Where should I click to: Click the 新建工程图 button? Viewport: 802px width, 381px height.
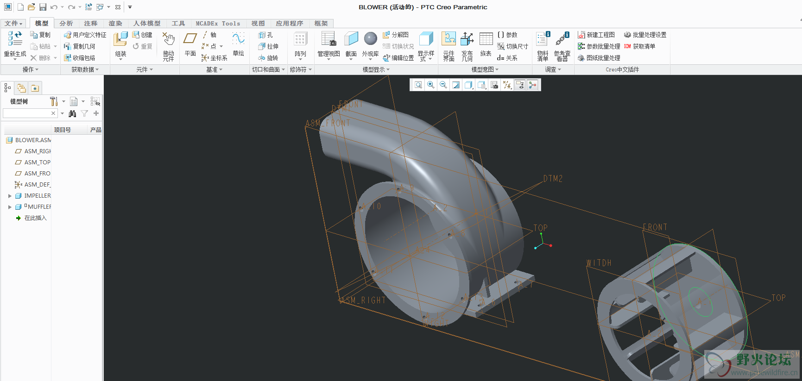pos(596,35)
